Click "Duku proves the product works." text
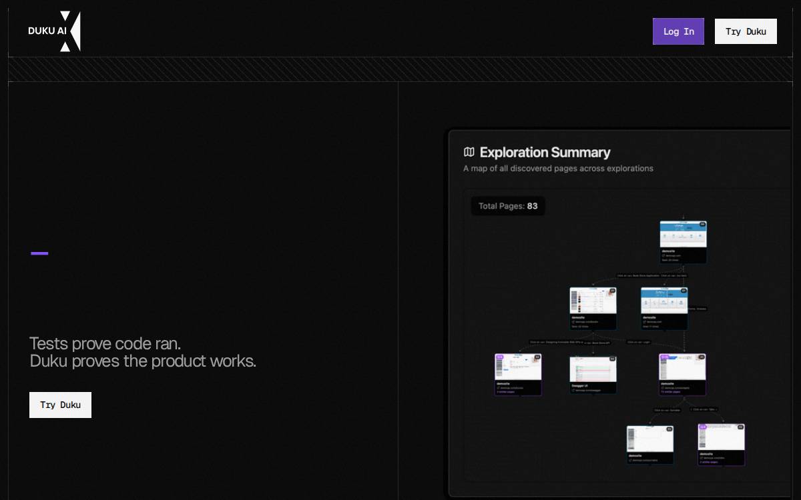801x500 pixels. pos(143,361)
